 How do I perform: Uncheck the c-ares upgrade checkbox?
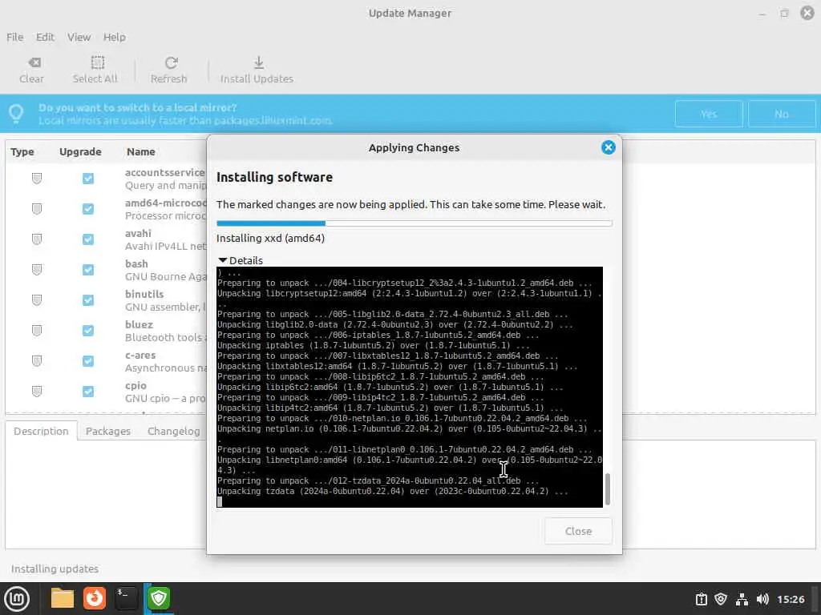tap(88, 361)
